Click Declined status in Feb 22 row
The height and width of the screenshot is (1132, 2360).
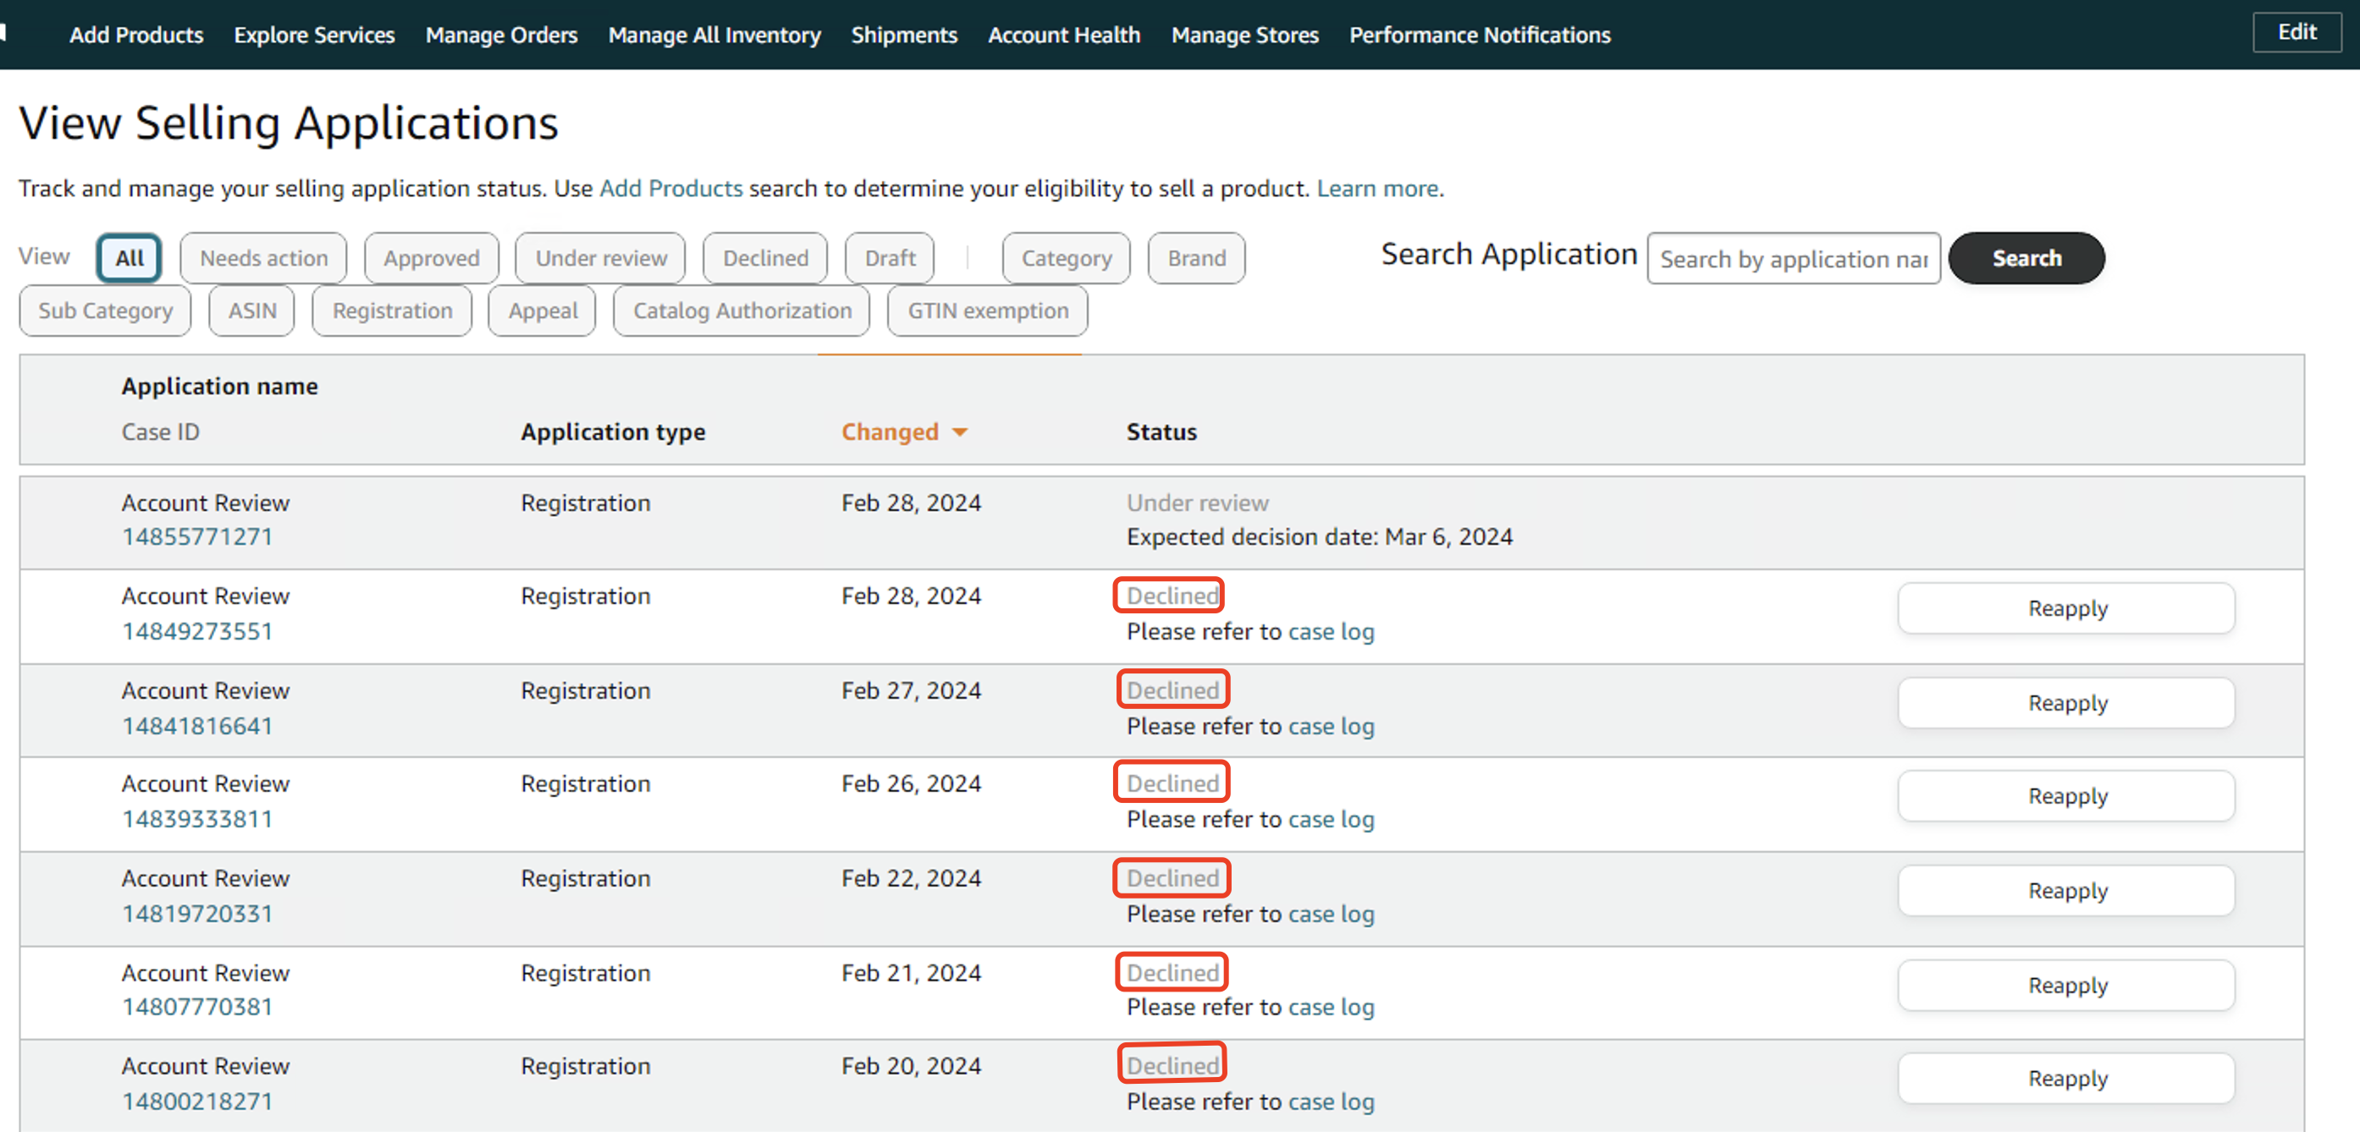coord(1172,878)
